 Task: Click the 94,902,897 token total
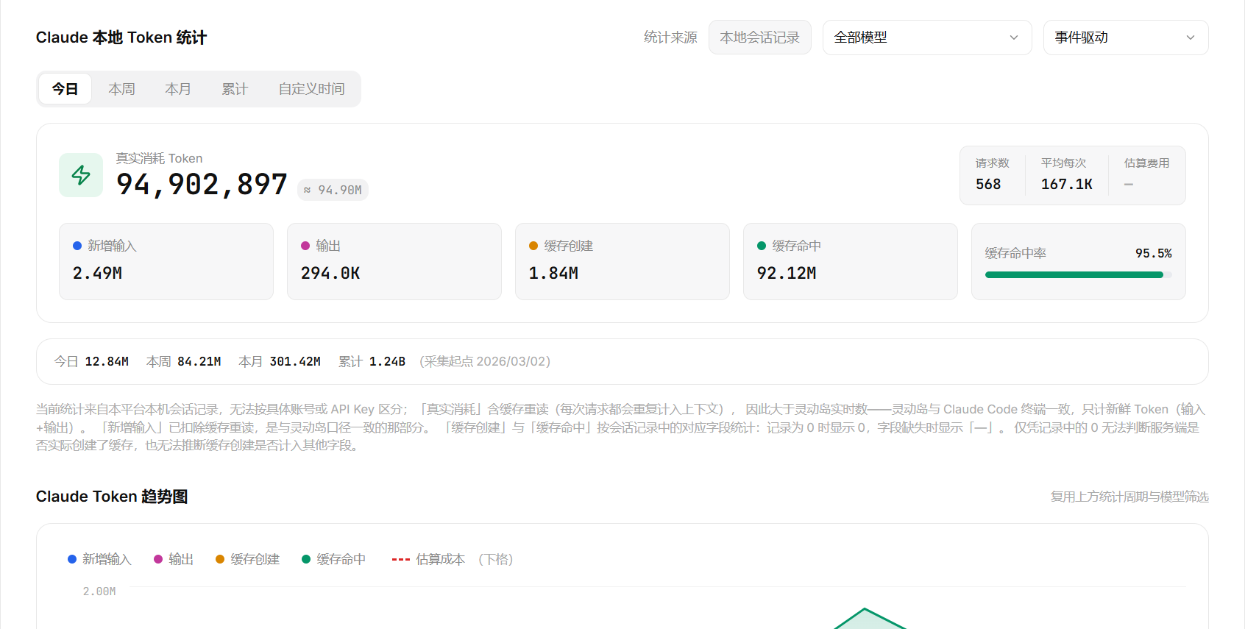pos(202,185)
